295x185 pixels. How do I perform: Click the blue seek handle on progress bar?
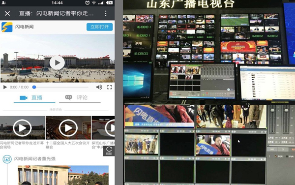[x=34, y=87]
